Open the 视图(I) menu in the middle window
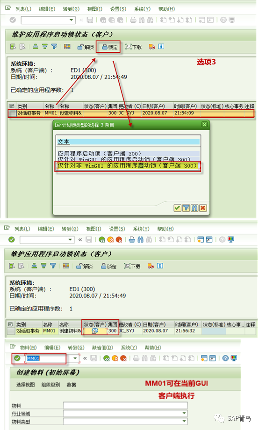Viewport: 259px width, 430px height. [94, 229]
